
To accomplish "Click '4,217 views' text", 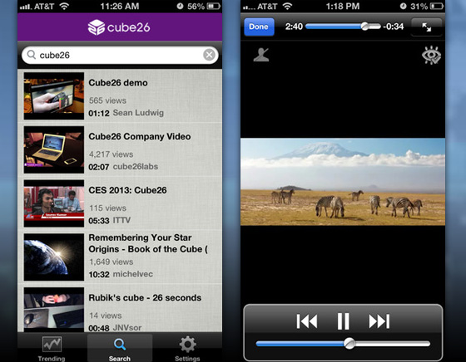I will click(112, 154).
